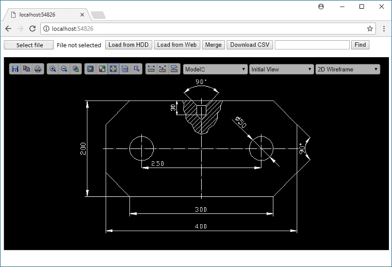Image resolution: width=392 pixels, height=267 pixels.
Task: Open the Model layout dropdown
Action: (x=215, y=69)
